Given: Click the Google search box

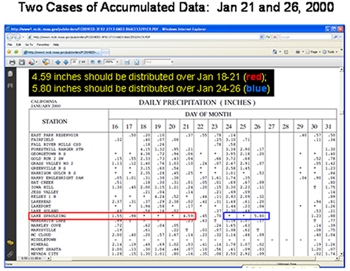Looking at the screenshot, I should pyautogui.click(x=306, y=37).
